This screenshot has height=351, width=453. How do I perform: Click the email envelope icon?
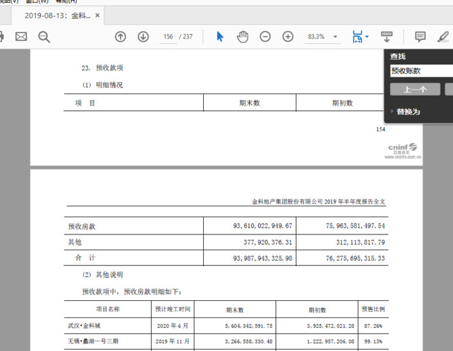pyautogui.click(x=21, y=36)
